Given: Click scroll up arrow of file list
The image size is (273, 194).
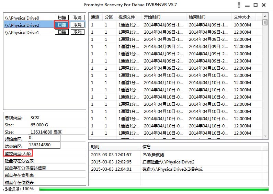Looking at the screenshot, I should coord(265,16).
